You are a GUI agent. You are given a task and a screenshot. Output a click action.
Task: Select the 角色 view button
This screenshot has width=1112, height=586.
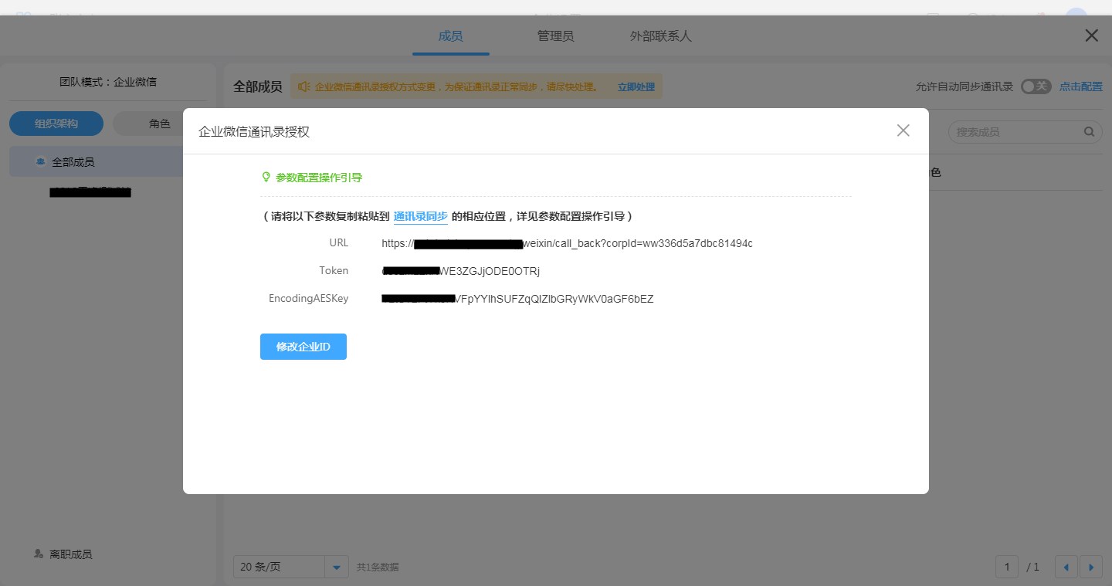click(x=159, y=124)
